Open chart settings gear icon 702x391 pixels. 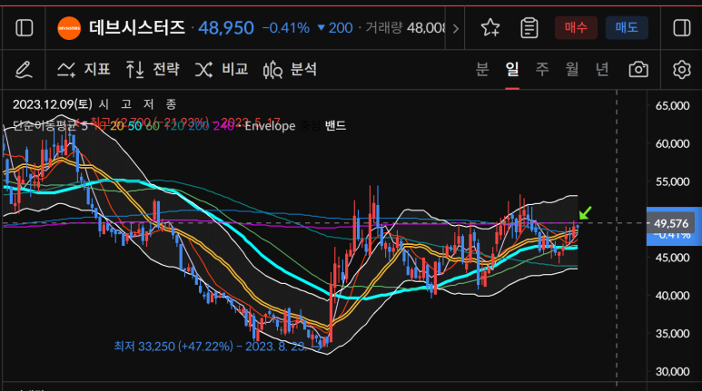coord(681,70)
